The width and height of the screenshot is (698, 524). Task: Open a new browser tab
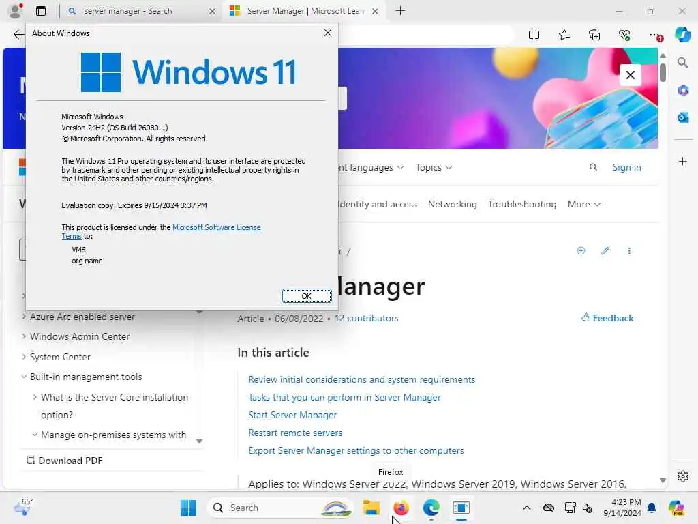click(x=400, y=11)
